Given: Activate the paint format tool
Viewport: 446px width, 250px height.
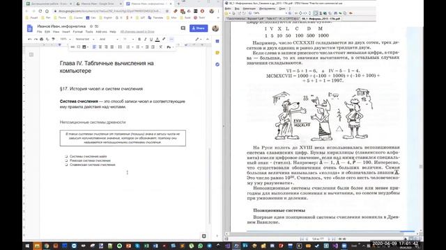Looking at the screenshot, I should tap(53, 39).
